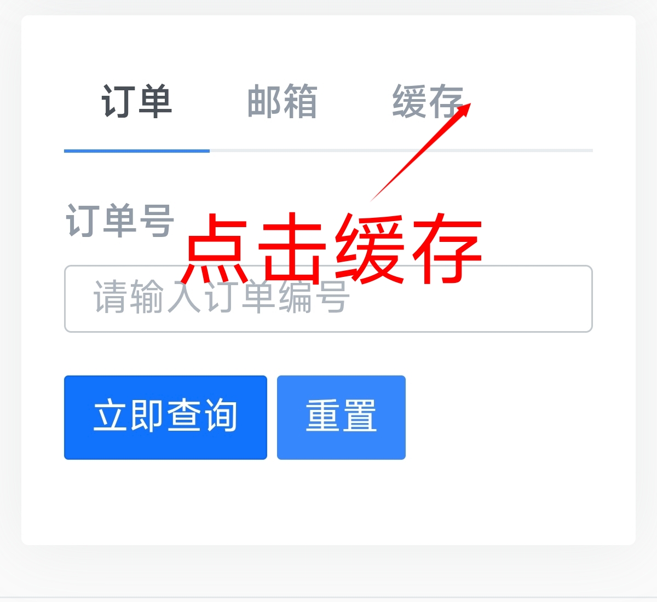Follow the red hint and open 缓存
Image resolution: width=657 pixels, height=602 pixels.
click(x=428, y=102)
